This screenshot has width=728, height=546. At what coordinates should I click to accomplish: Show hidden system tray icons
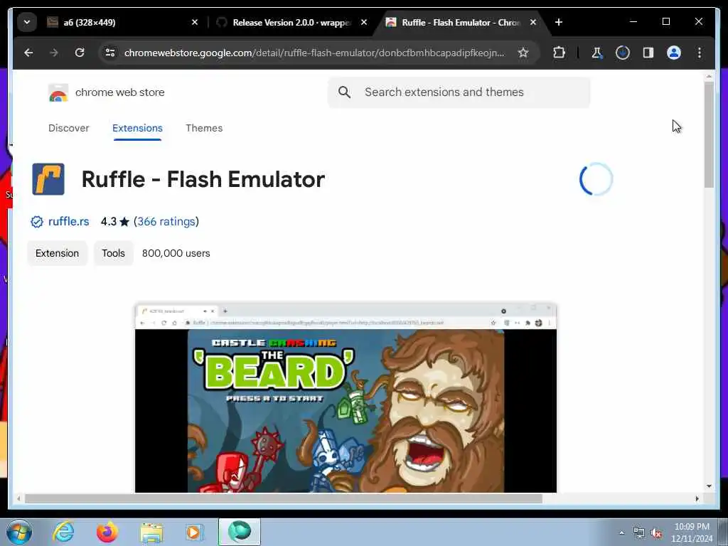[x=621, y=532]
